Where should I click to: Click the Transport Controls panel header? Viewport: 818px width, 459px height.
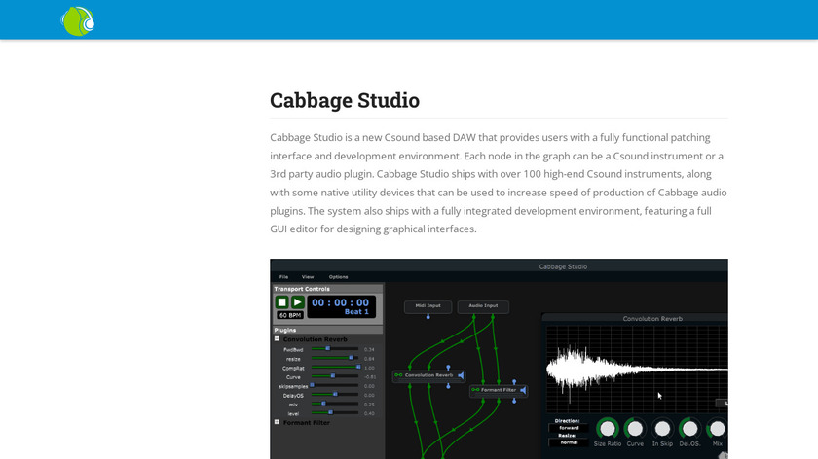click(x=328, y=289)
